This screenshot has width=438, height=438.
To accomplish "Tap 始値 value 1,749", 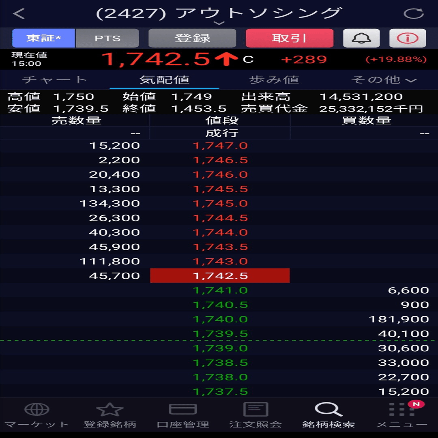I will point(191,97).
